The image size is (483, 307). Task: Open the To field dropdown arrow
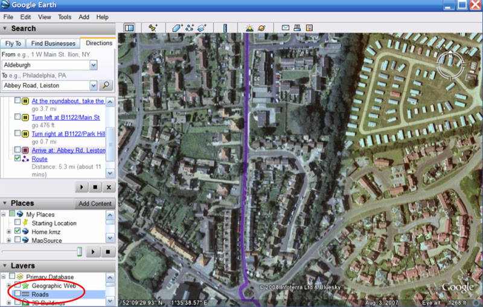[94, 85]
